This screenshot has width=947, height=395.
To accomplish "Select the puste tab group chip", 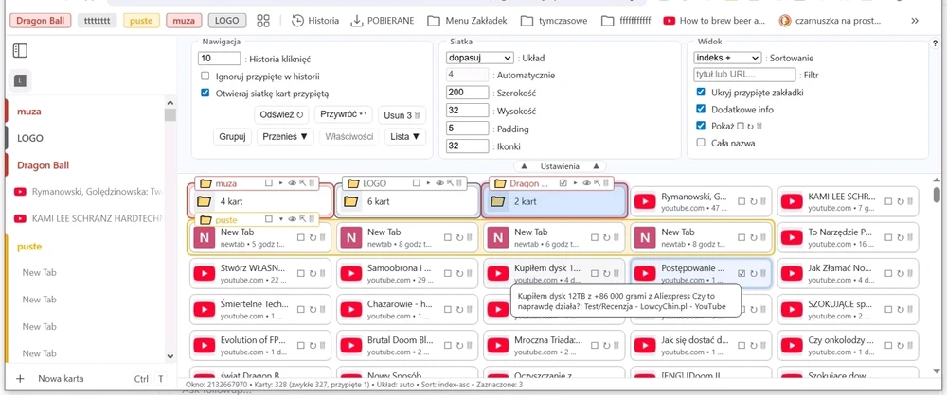I will coord(141,20).
